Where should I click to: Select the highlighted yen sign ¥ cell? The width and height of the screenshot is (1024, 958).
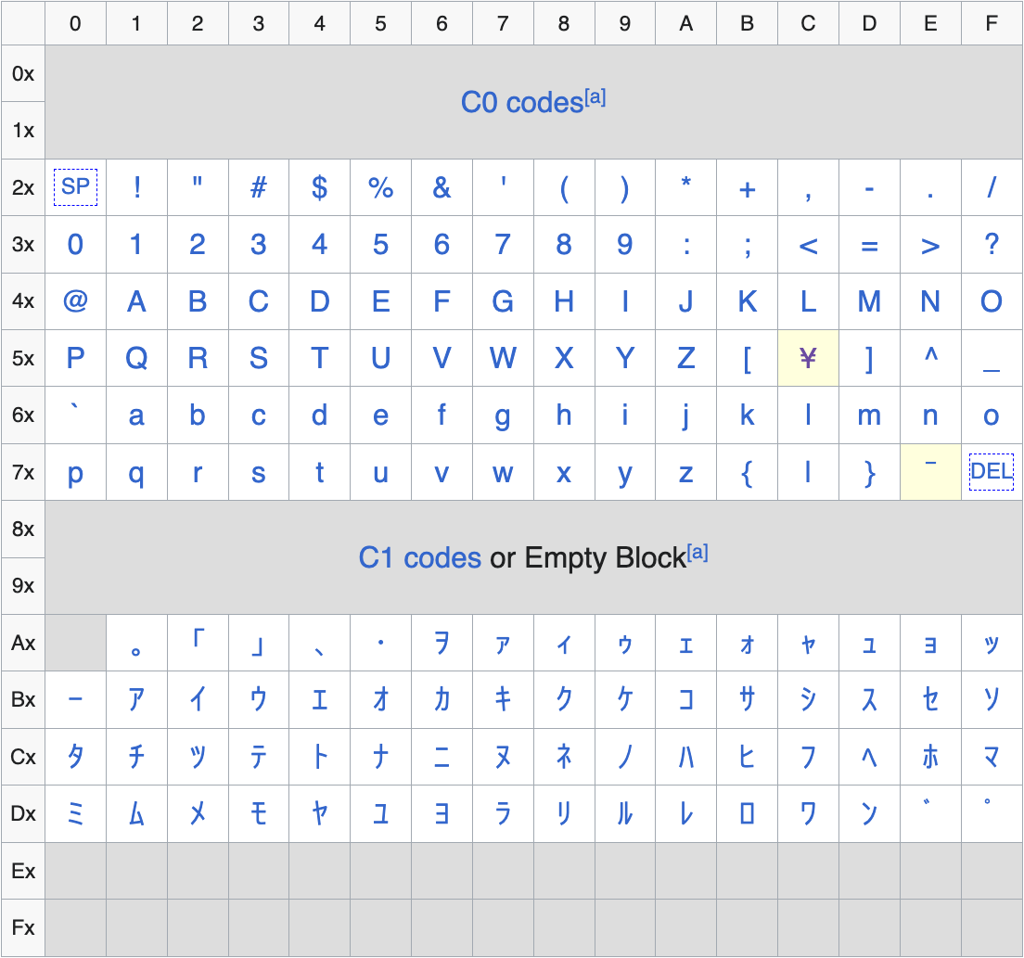pos(808,359)
